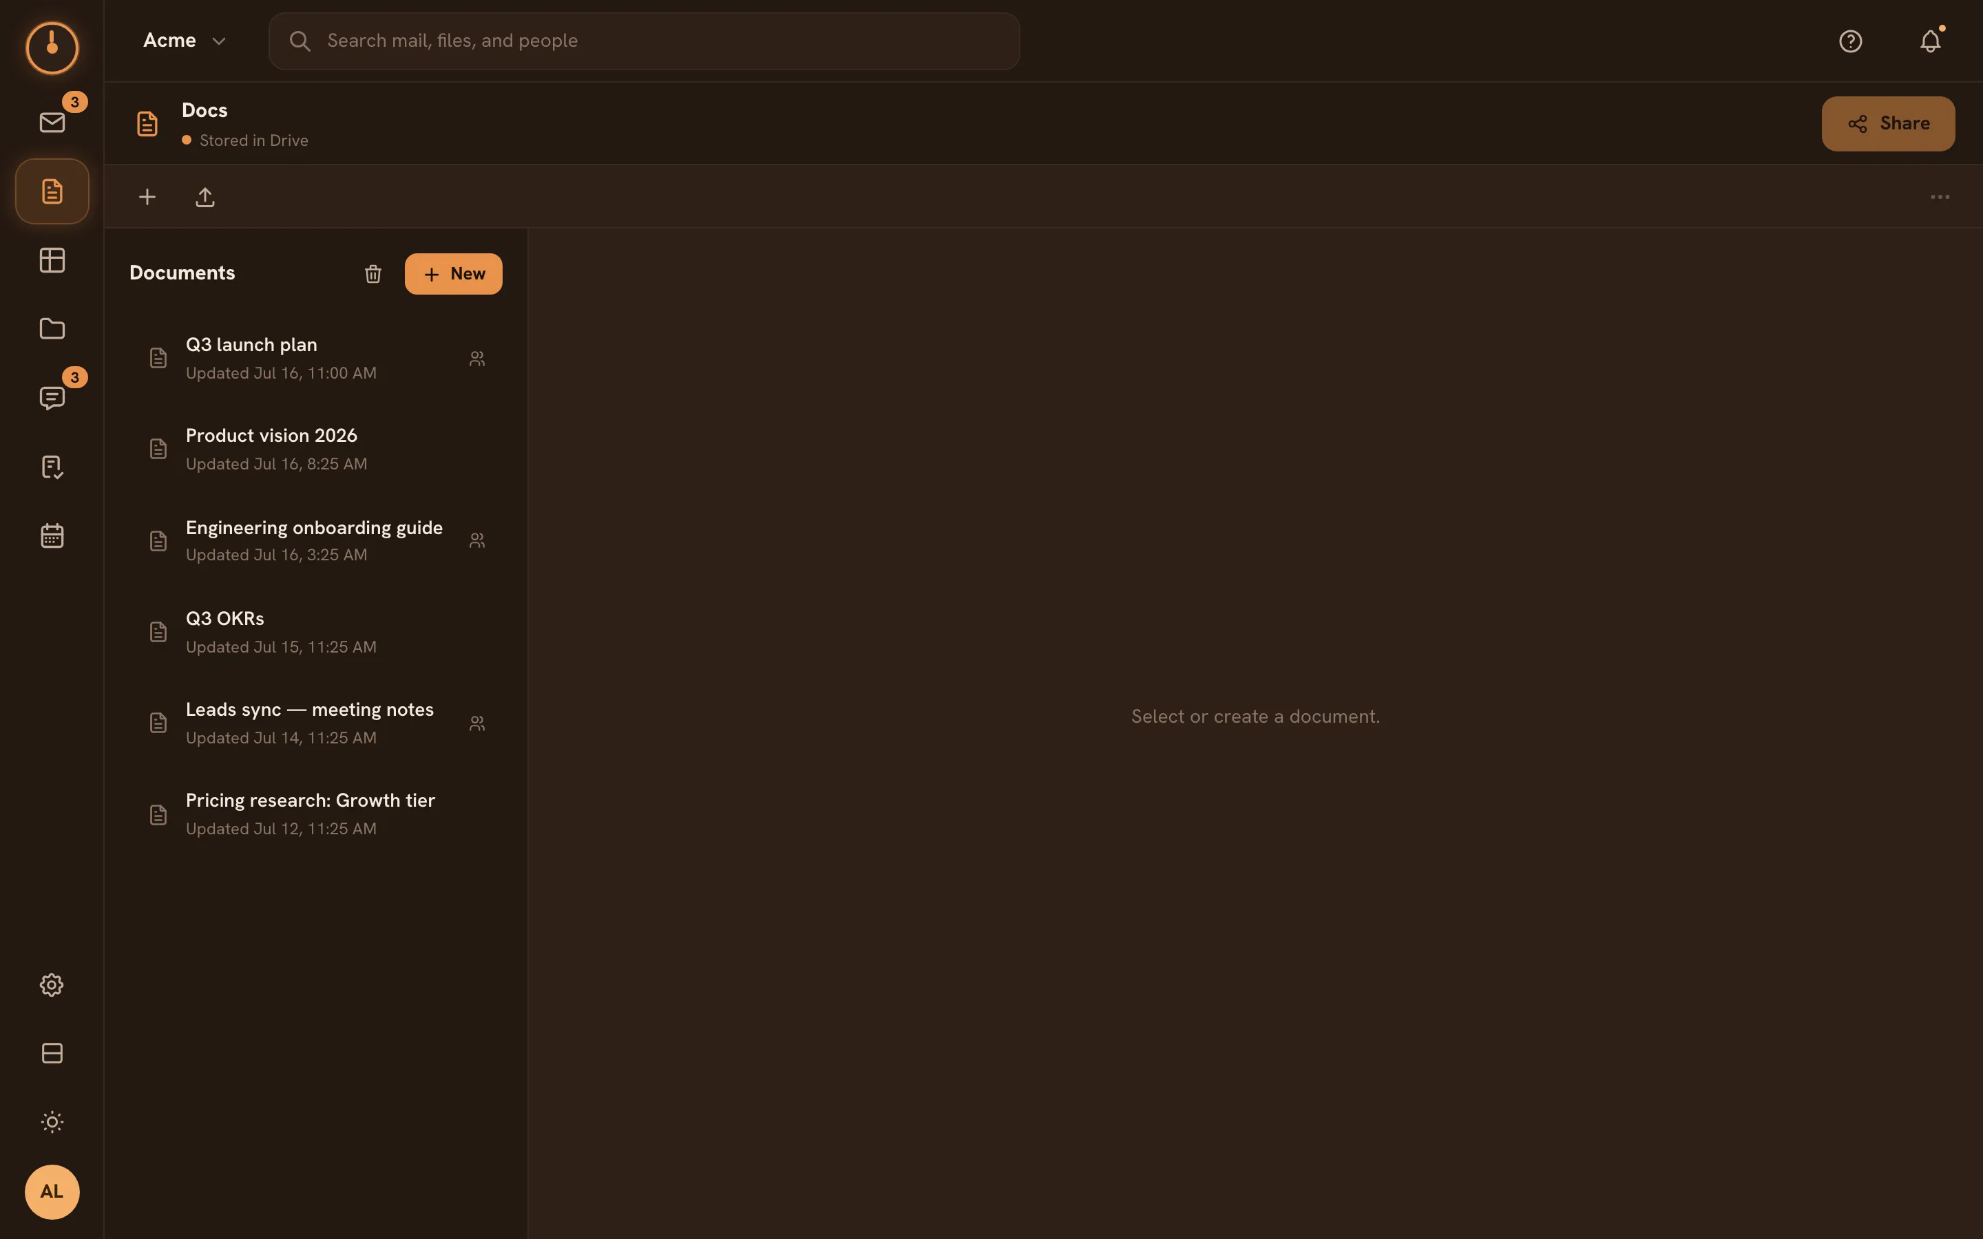Viewport: 1983px width, 1239px height.
Task: Expand the Acme workspace dropdown
Action: tap(185, 41)
